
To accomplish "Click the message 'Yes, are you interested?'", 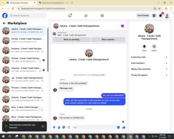I will point(113,95).
